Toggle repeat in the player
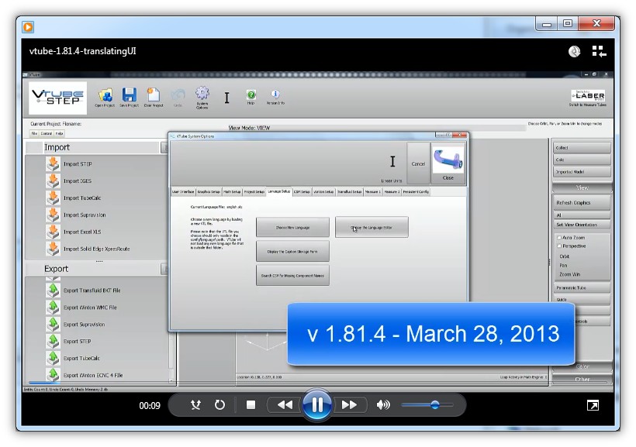 pyautogui.click(x=219, y=405)
